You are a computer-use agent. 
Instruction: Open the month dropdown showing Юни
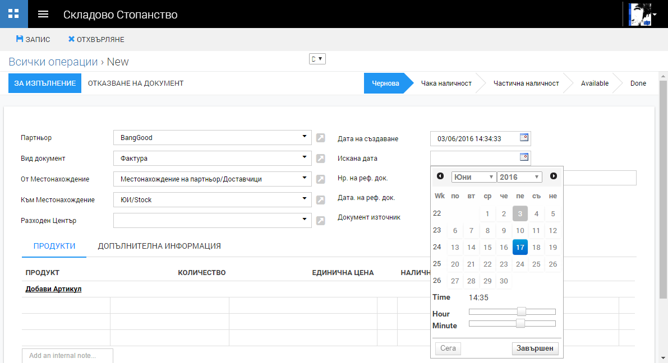(x=474, y=177)
